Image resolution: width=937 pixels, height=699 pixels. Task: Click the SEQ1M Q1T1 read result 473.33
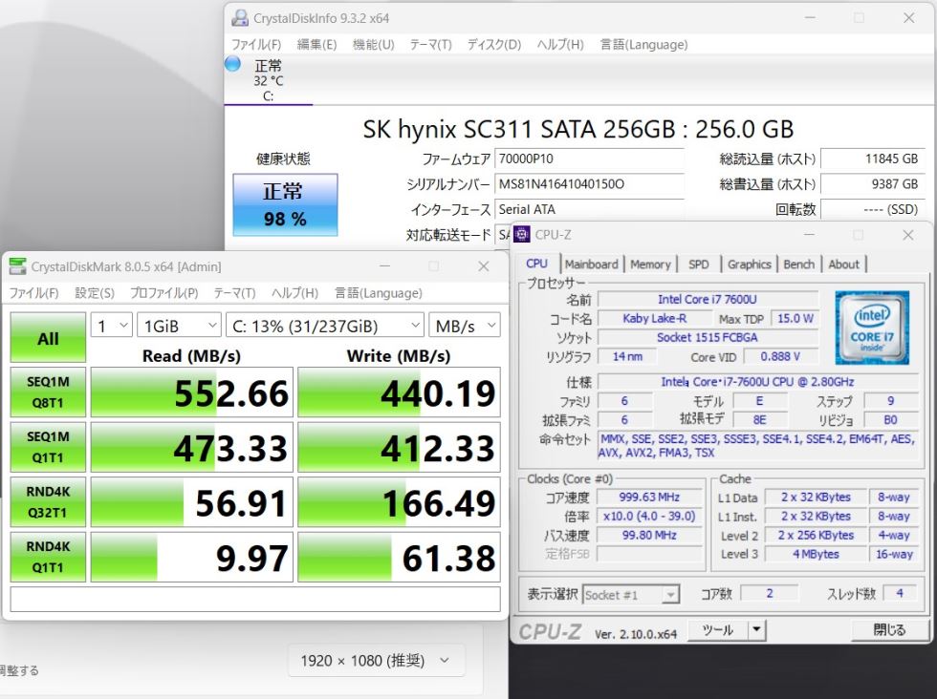192,448
